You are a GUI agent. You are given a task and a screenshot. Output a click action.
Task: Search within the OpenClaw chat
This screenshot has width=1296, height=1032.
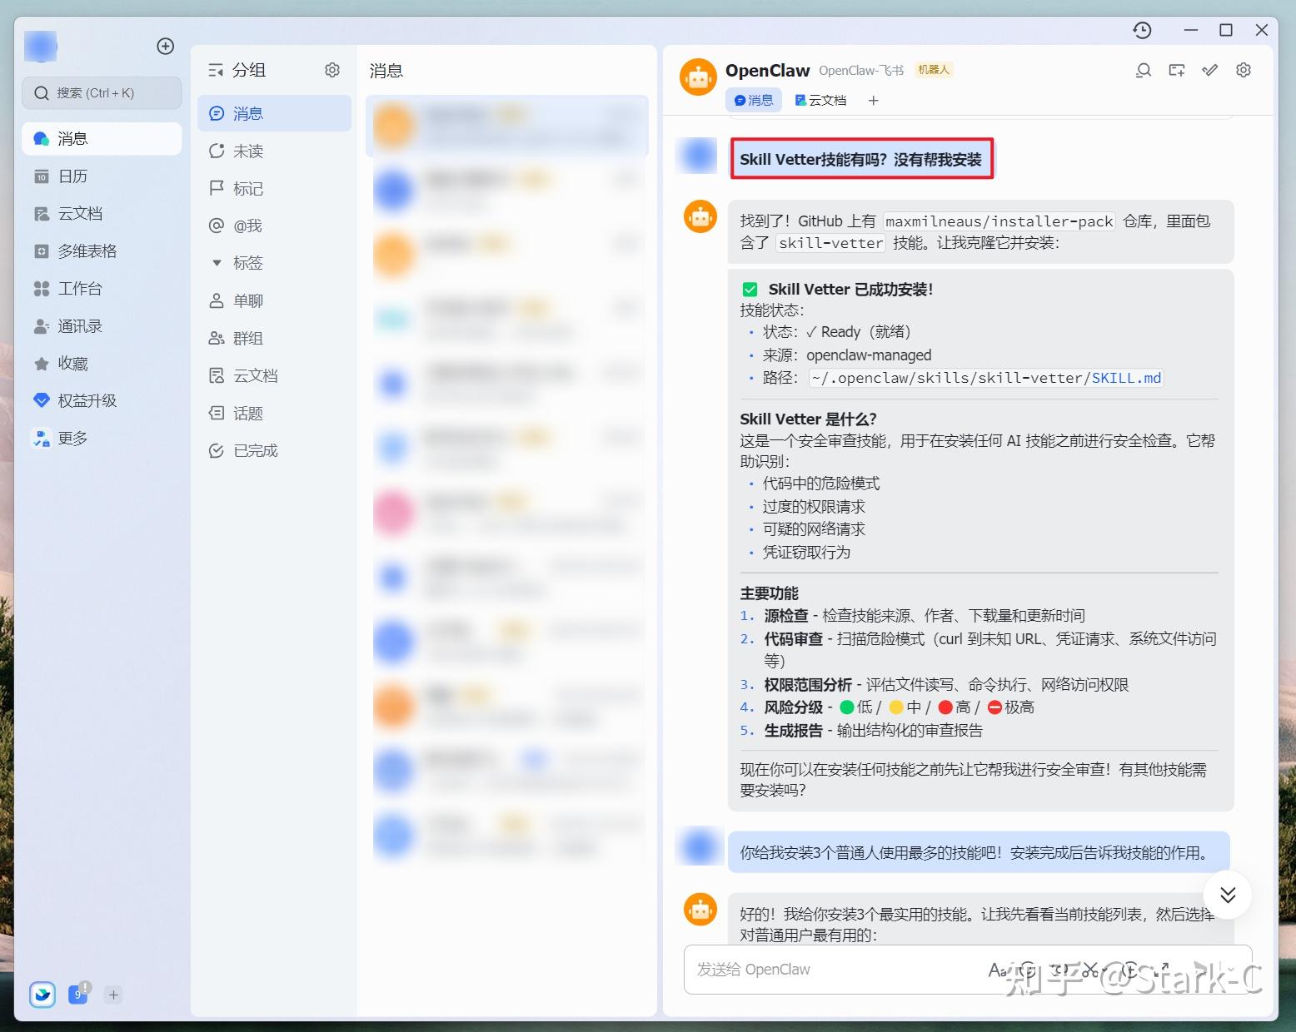tap(1144, 71)
